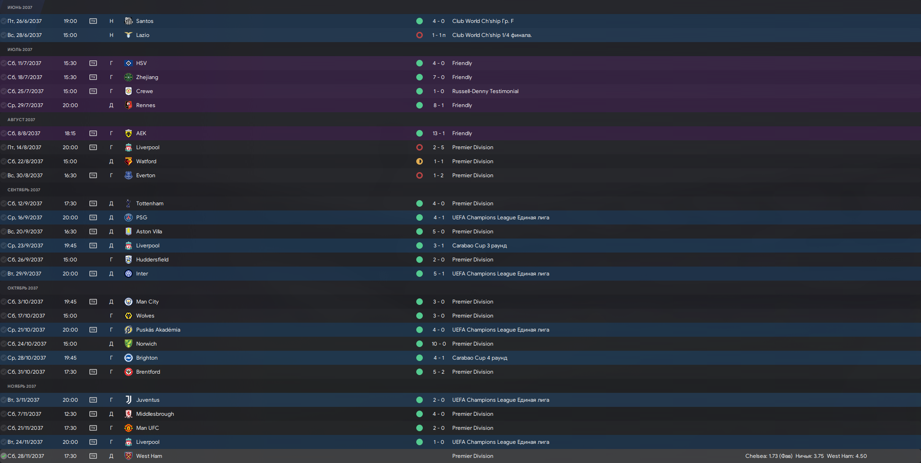Viewport: 921px width, 463px height.
Task: Open the Tottenham team name link
Action: click(x=150, y=203)
